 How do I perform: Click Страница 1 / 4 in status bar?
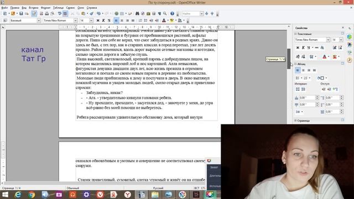(11, 188)
